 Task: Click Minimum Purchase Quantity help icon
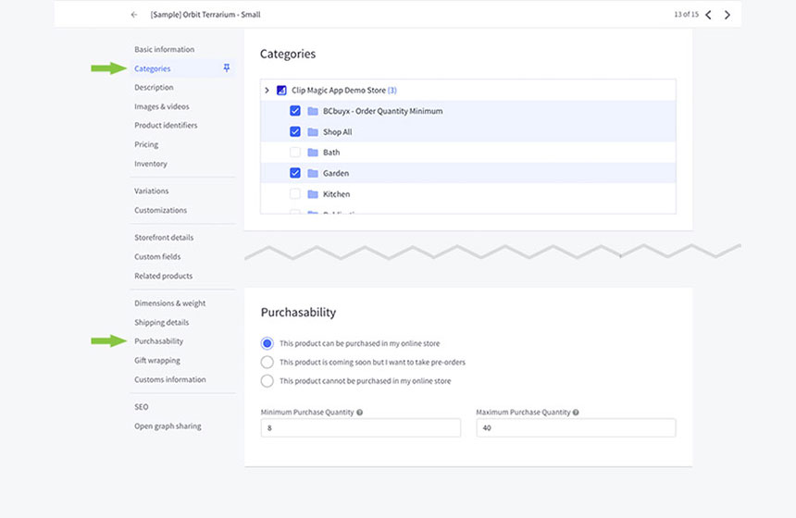click(359, 413)
